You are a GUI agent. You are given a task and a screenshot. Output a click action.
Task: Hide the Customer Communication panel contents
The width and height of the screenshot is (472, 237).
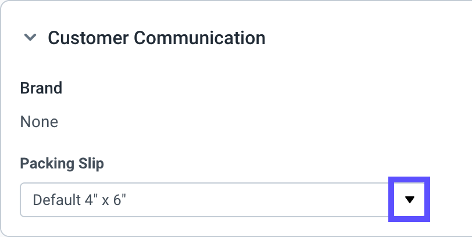pos(28,38)
